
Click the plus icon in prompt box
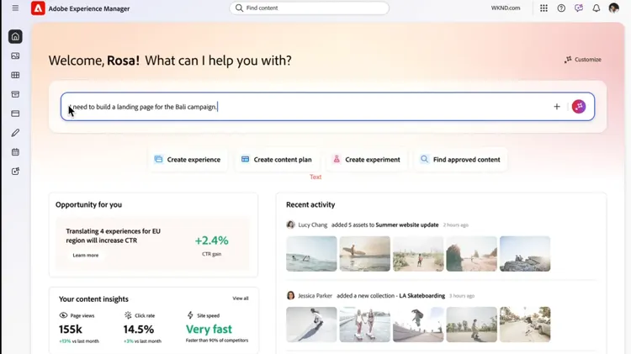pyautogui.click(x=557, y=107)
